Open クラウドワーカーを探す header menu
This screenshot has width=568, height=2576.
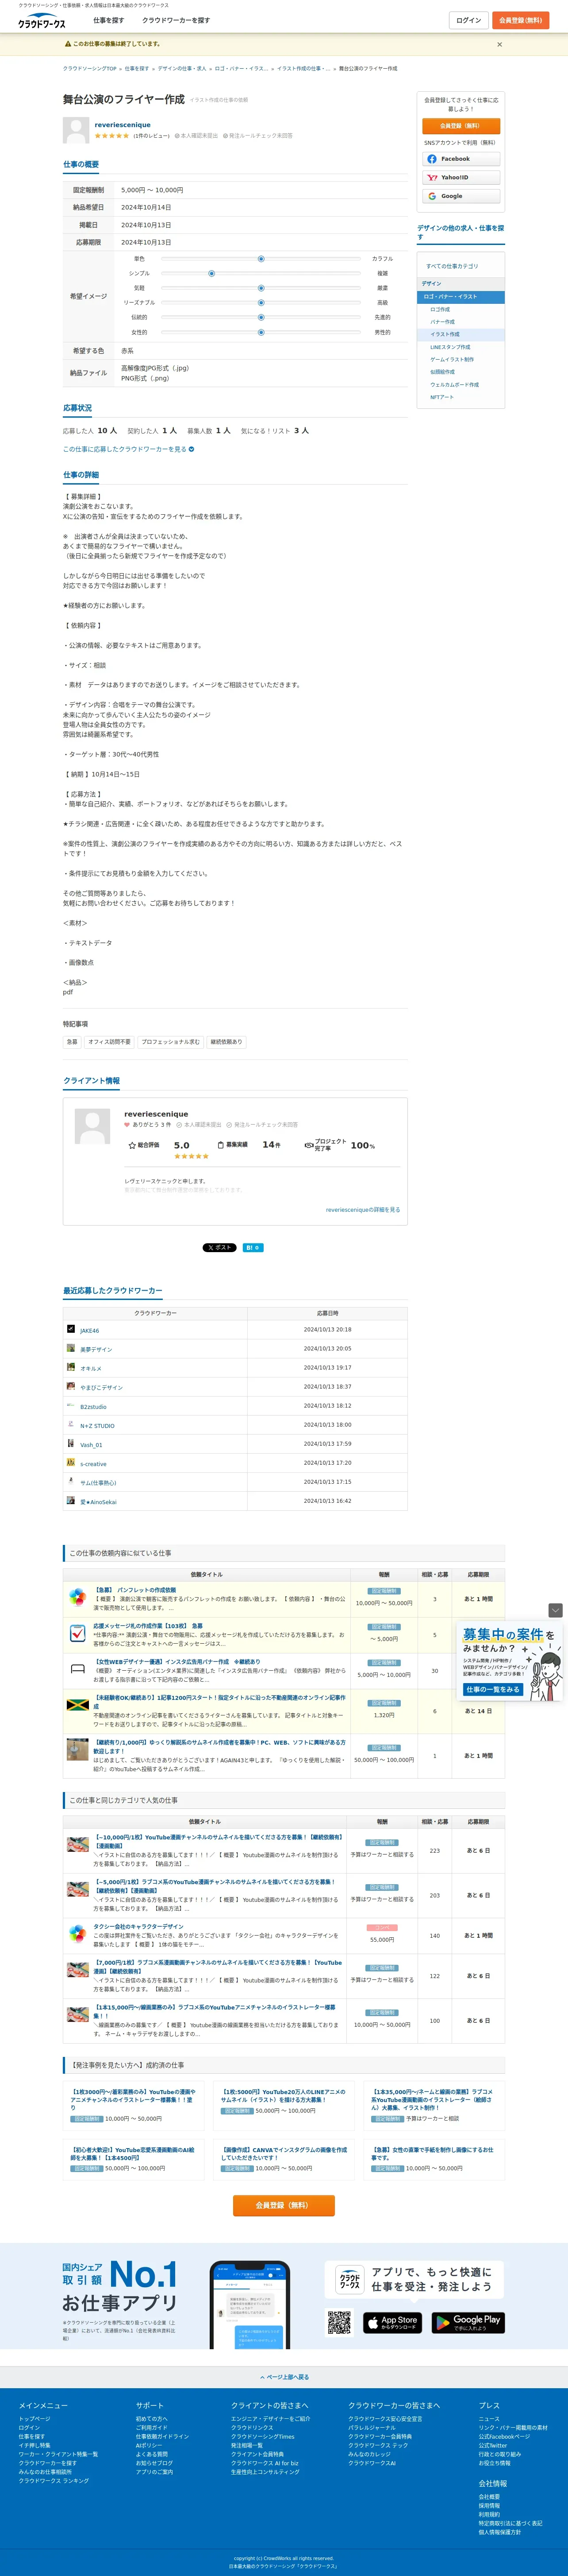(x=176, y=20)
